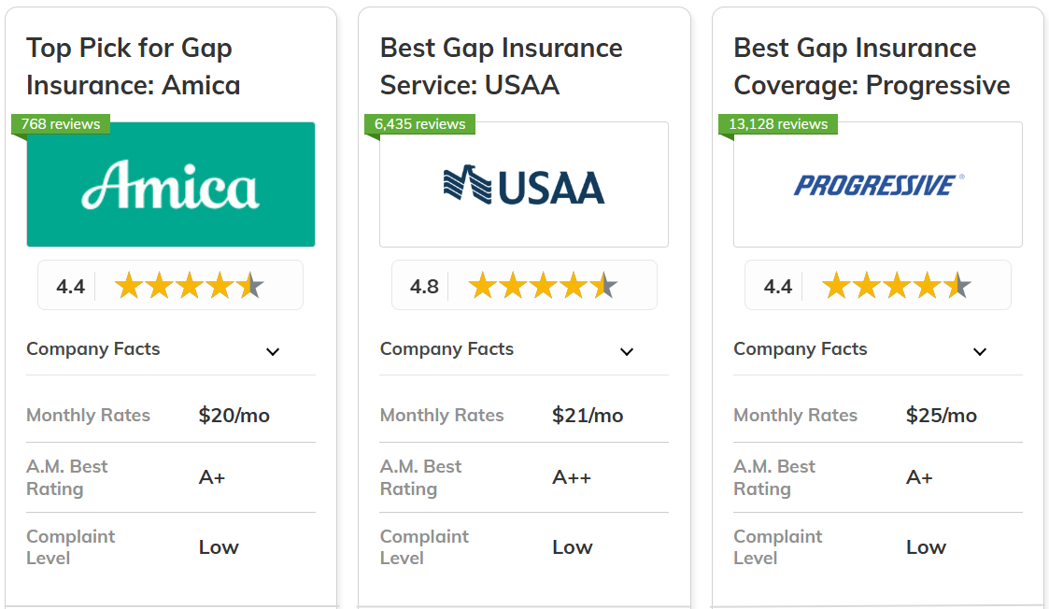Viewport: 1049px width, 609px height.
Task: Expand Company Facts chevron for Progressive
Action: [980, 351]
